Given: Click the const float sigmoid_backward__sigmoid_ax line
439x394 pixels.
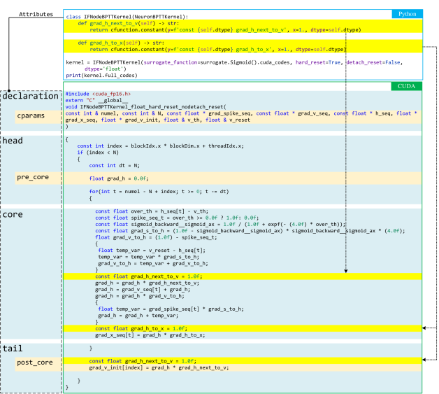Looking at the screenshot, I should click(x=220, y=224).
